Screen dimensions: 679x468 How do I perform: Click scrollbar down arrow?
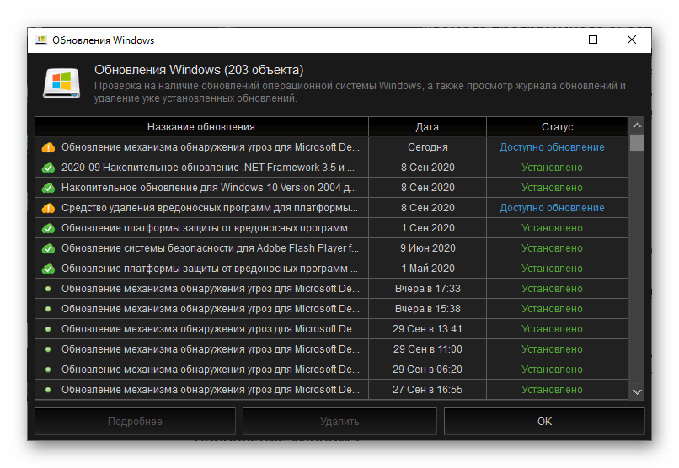point(637,392)
